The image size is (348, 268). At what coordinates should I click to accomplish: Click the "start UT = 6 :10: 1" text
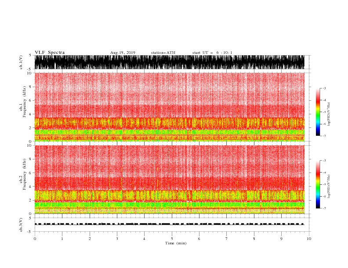(212, 53)
